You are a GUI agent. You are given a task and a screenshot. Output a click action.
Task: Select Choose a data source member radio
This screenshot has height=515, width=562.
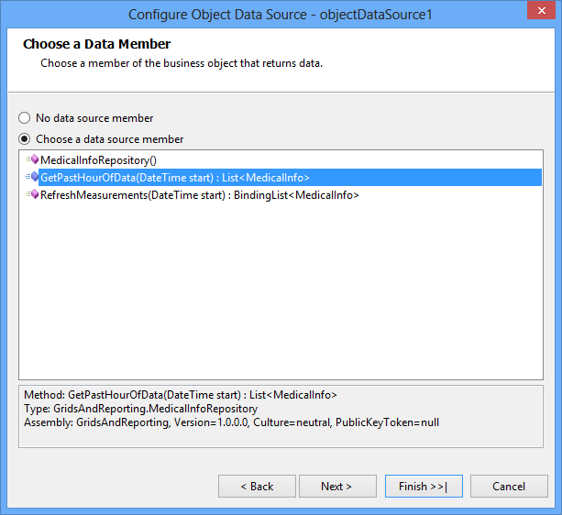(x=25, y=139)
